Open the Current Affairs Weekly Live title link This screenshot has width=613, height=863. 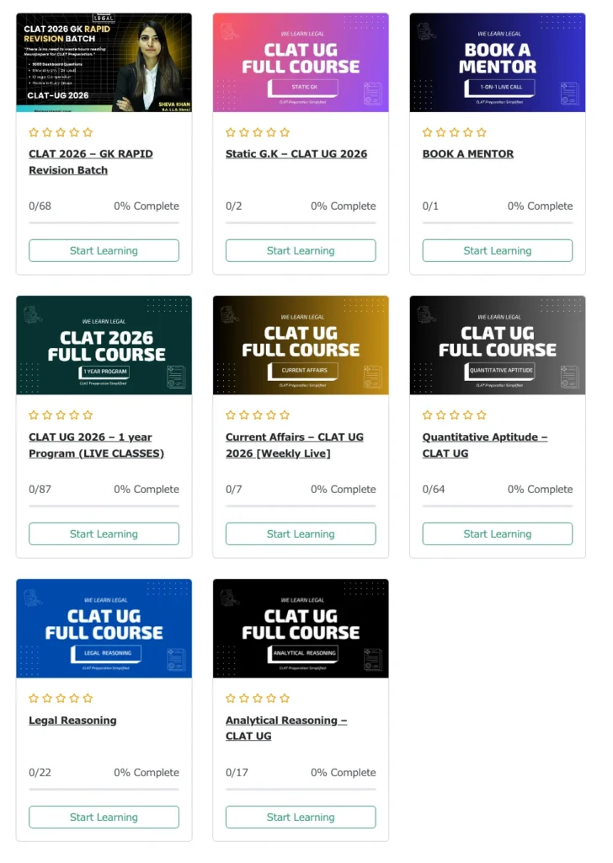coord(295,445)
